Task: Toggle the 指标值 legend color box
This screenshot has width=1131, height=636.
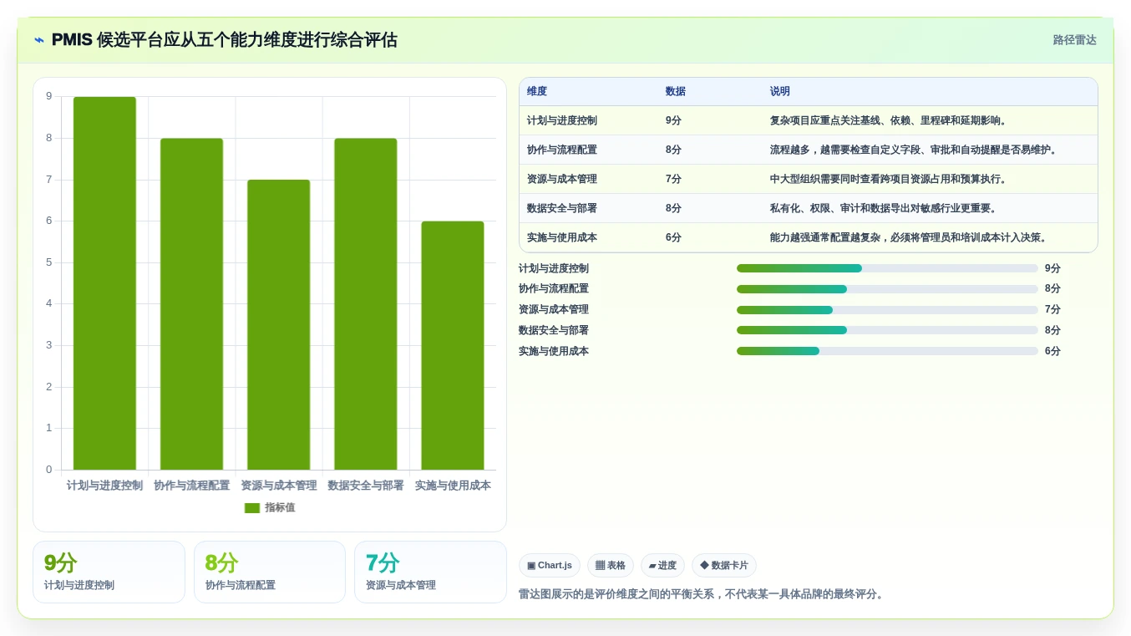Action: [x=252, y=508]
